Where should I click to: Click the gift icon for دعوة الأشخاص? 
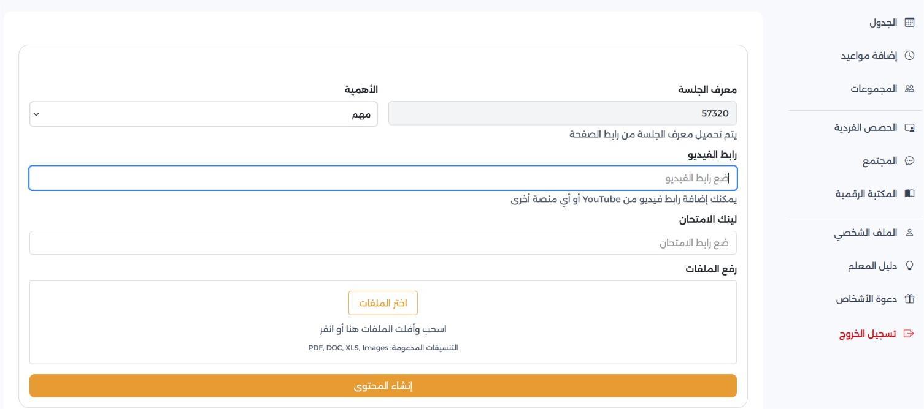(x=909, y=299)
